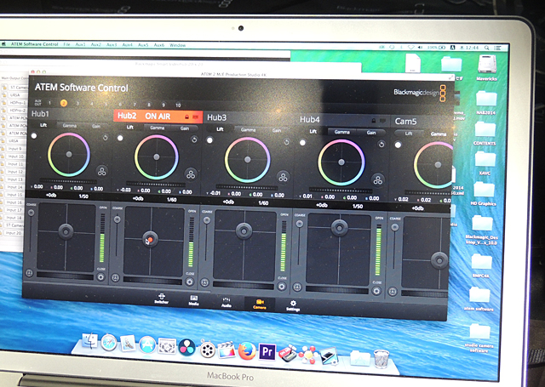Screen dimensions: 545x387
Task: Open Spotlight search in the menu bar
Action: tap(486, 48)
